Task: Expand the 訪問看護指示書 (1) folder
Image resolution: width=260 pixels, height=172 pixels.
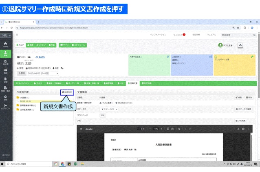Action: (26, 105)
